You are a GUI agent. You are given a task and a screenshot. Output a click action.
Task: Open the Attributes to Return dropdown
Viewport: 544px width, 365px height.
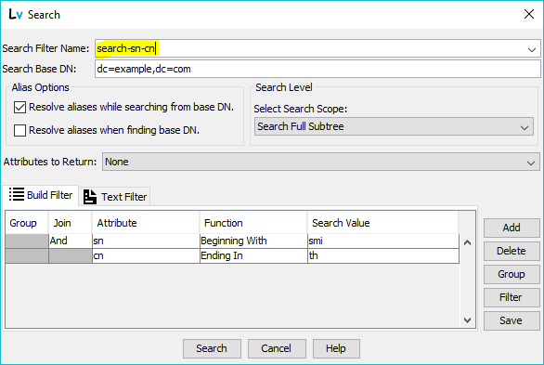point(320,162)
